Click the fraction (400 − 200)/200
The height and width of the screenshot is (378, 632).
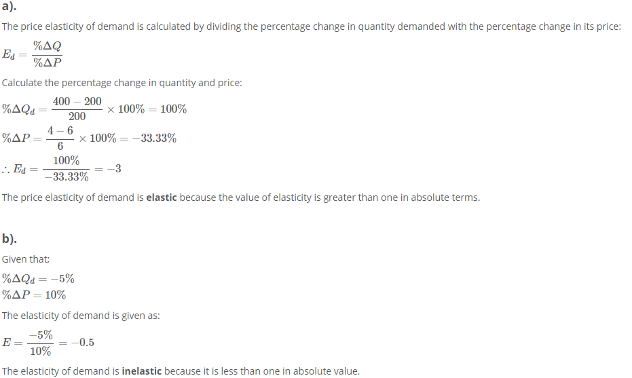coord(77,109)
